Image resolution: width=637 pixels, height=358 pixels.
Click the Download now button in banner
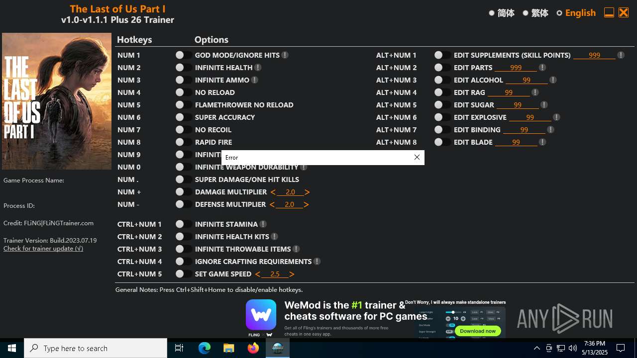(478, 331)
